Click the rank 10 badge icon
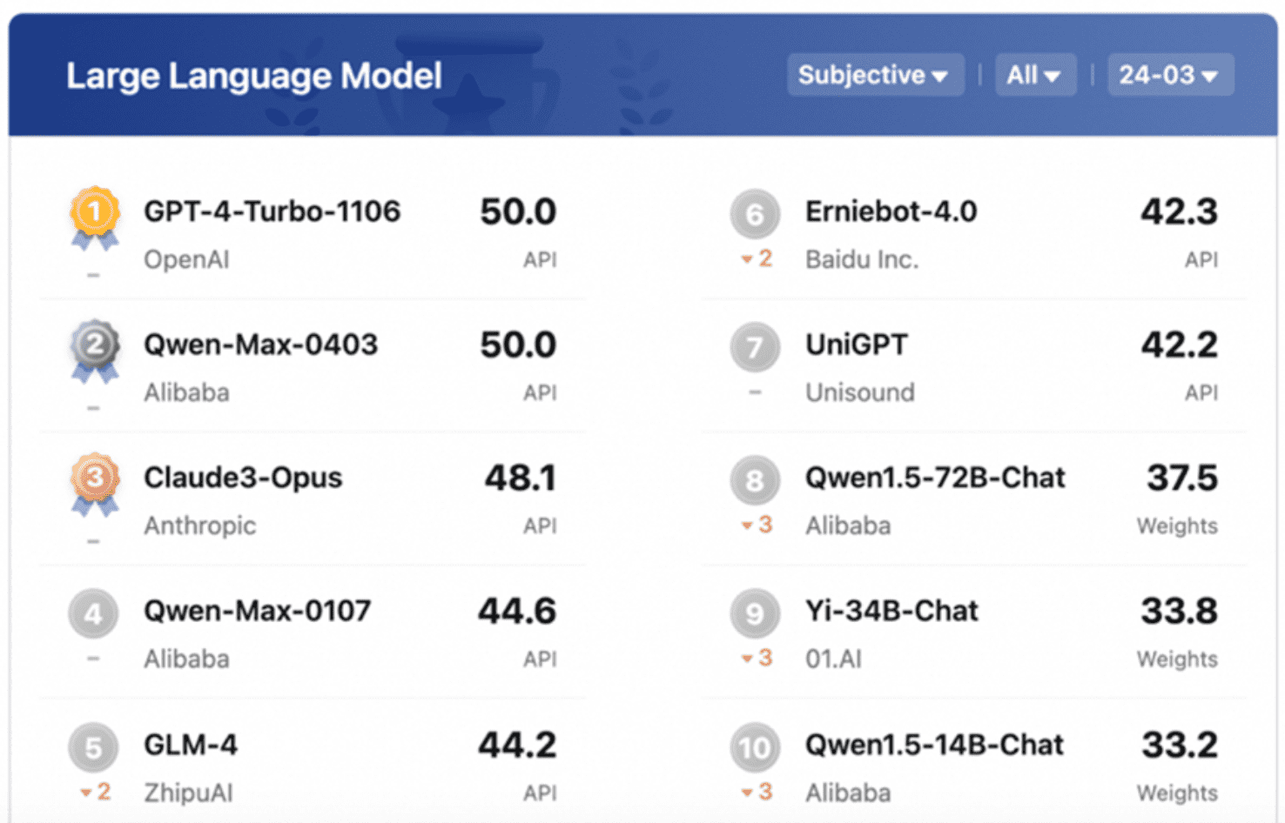This screenshot has height=823, width=1285. coord(755,747)
